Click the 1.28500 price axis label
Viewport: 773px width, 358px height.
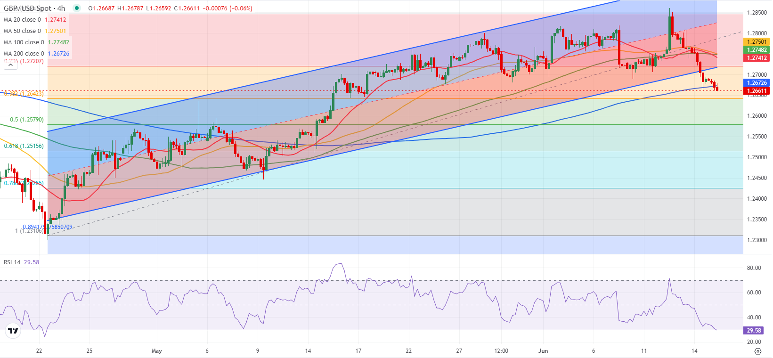tap(757, 13)
